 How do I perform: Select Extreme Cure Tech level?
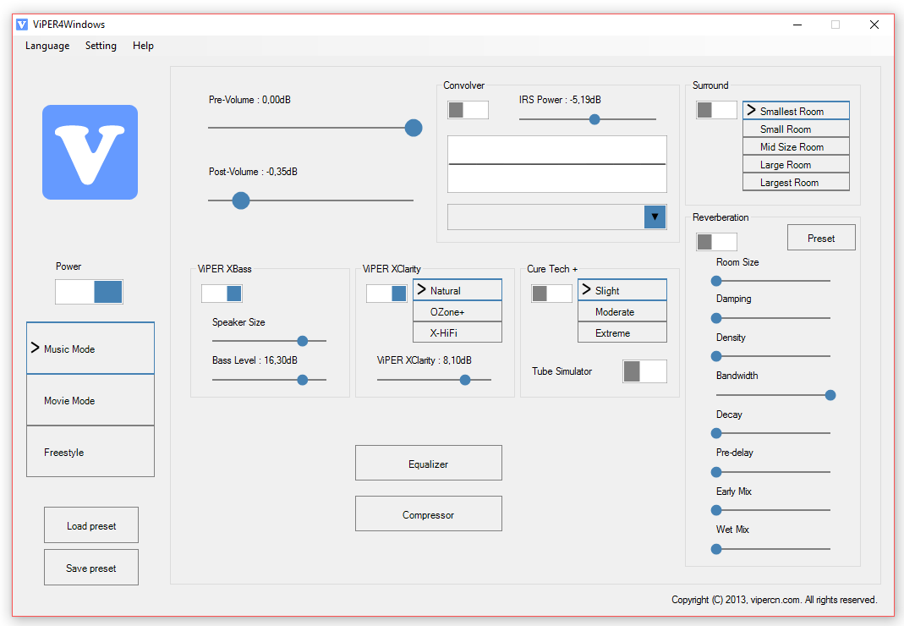click(622, 332)
